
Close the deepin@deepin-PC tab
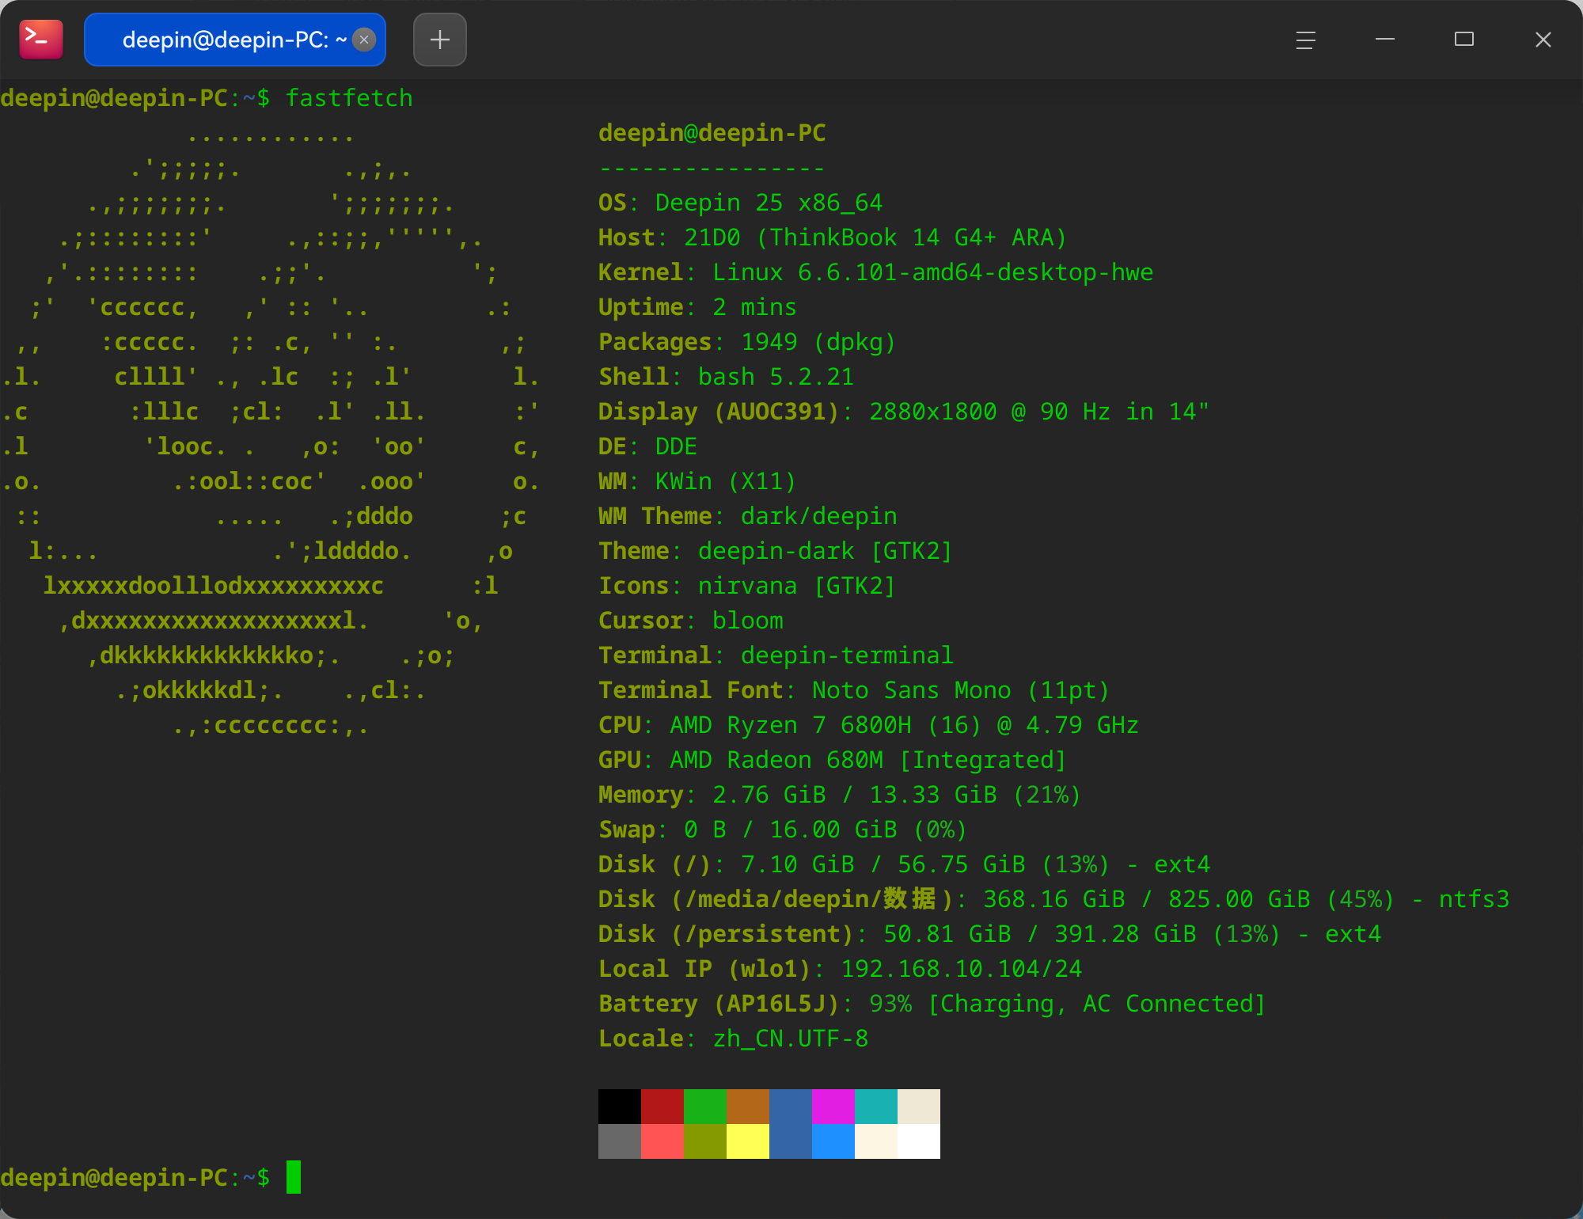(x=364, y=40)
